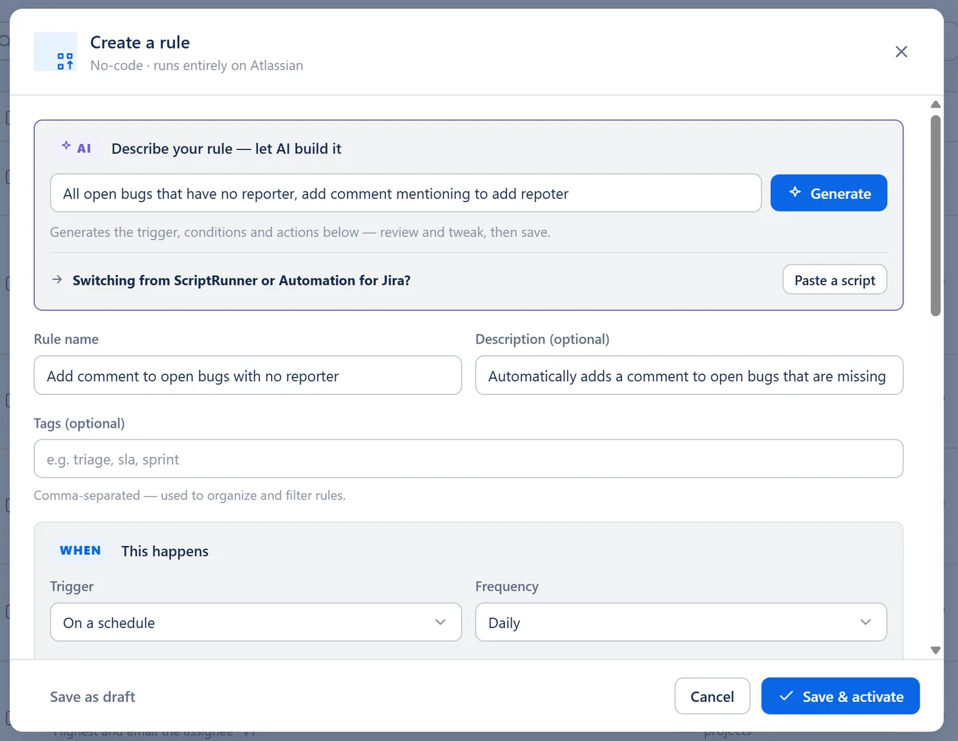This screenshot has width=958, height=741.
Task: Open Switching from ScriptRunner or Automation for Jira
Action: (242, 281)
